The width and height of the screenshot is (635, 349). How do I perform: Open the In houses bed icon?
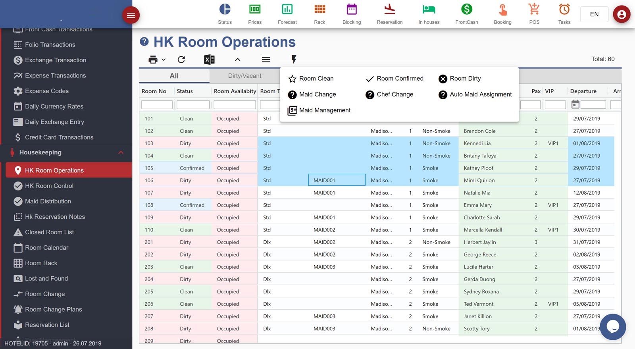click(x=429, y=9)
